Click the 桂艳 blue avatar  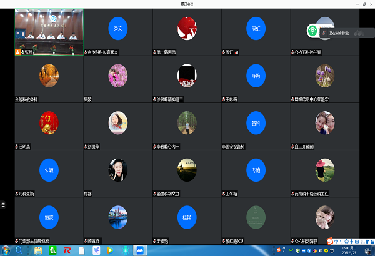186,217
